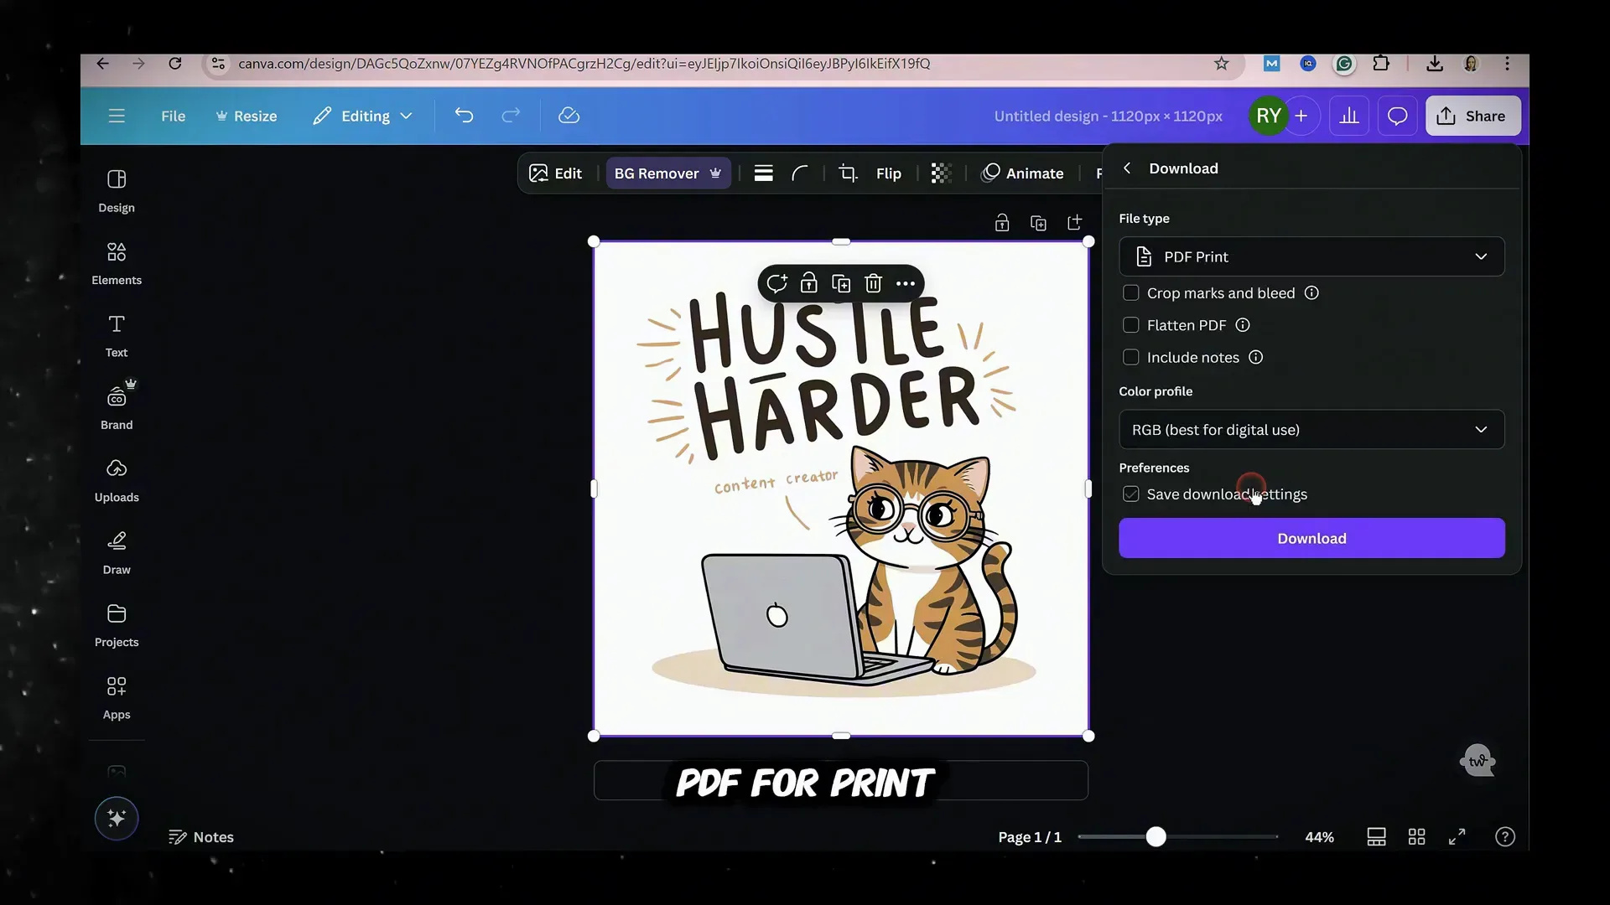The image size is (1610, 905).
Task: Open Canva Magic assistant sparkle button
Action: click(x=117, y=818)
